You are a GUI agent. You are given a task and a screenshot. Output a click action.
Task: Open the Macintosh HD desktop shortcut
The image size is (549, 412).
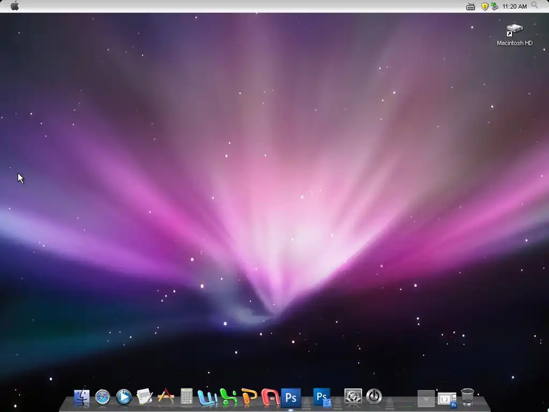(514, 35)
